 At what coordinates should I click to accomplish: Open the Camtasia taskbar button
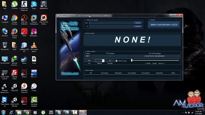(75, 112)
